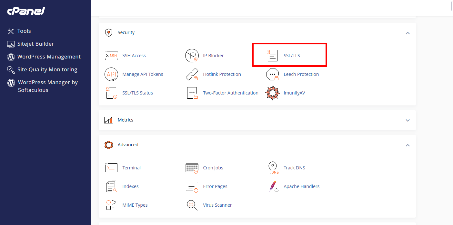Click the Two-Factor Authentication link
This screenshot has width=453, height=225.
231,93
